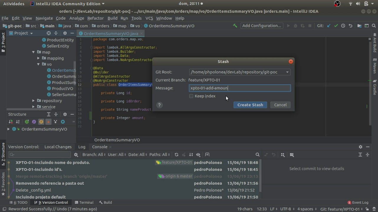This screenshot has height=212, width=378.
Task: Click Sort Alphabetically in Structure panel
Action: coord(18,122)
